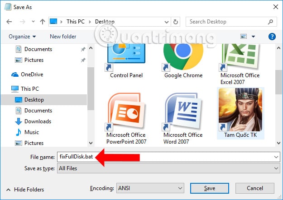Go up one folder level
The height and width of the screenshot is (200, 283).
[43, 22]
